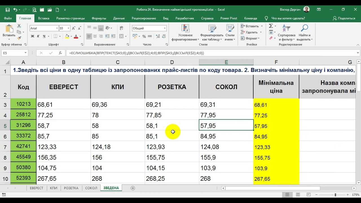Switch to the Вставка ribbon tab

(44, 18)
